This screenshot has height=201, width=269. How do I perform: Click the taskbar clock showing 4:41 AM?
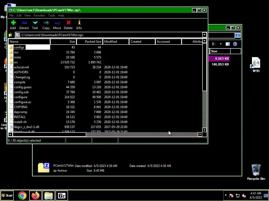(x=256, y=196)
